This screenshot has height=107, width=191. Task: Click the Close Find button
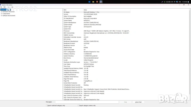[x=138, y=102]
